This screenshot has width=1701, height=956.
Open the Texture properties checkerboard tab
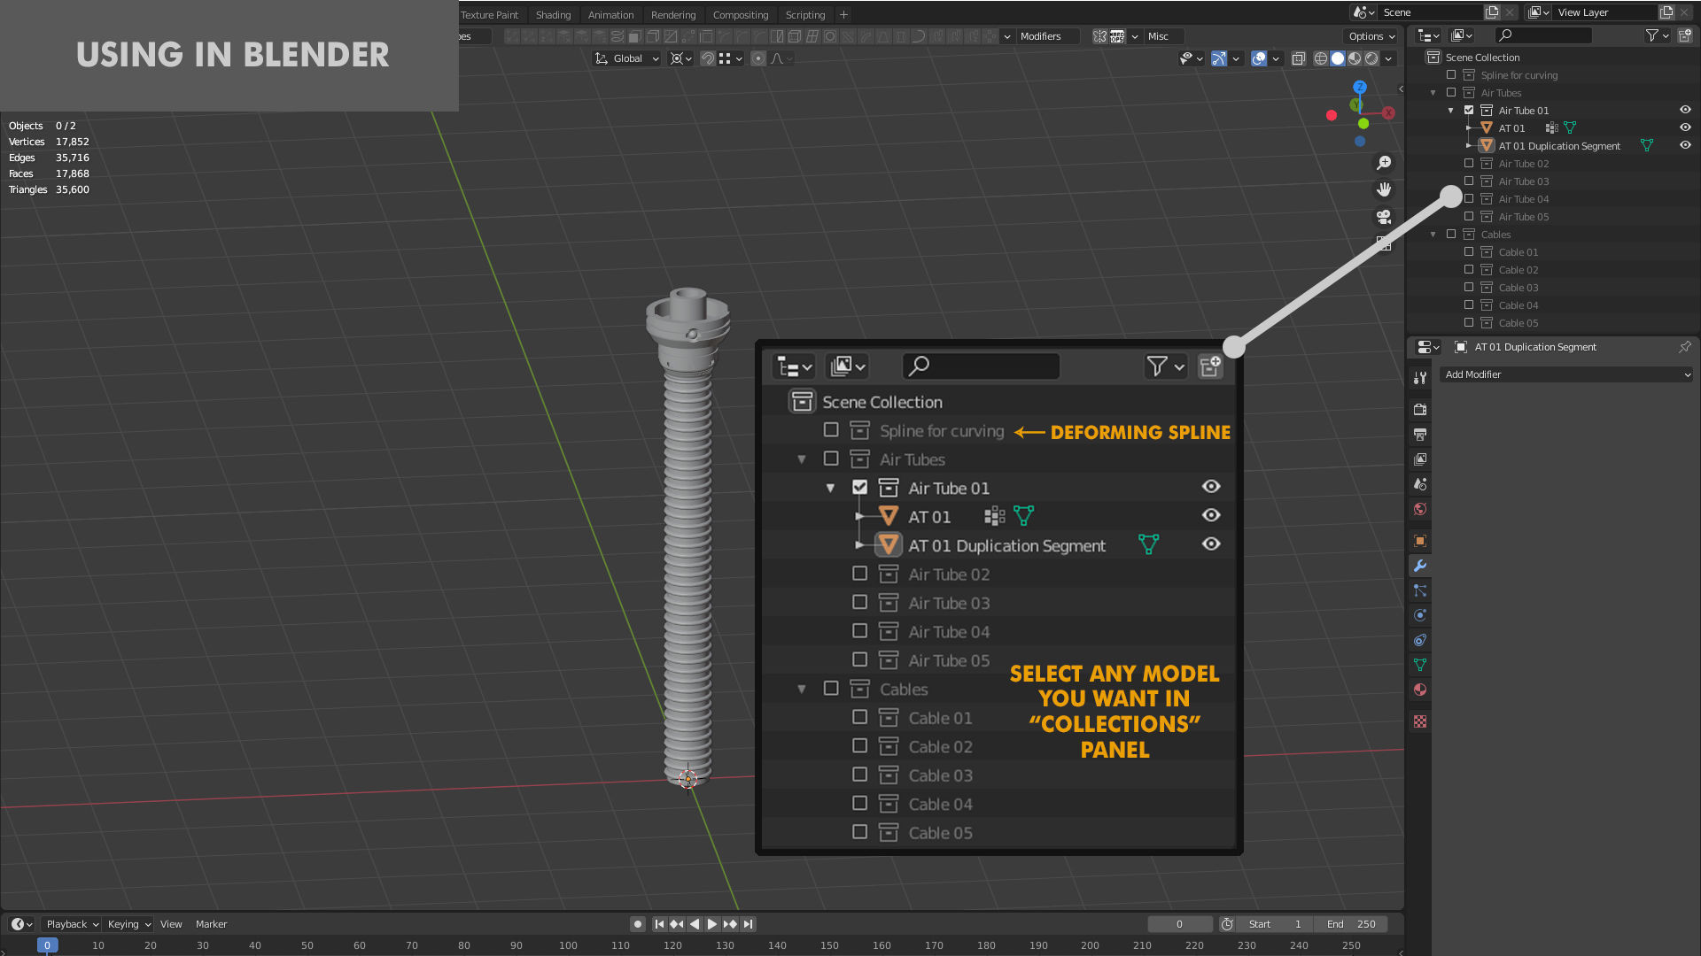(1420, 721)
